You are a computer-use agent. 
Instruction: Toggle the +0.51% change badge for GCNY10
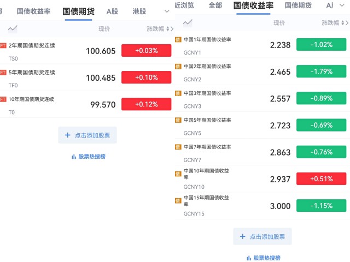click(x=321, y=178)
